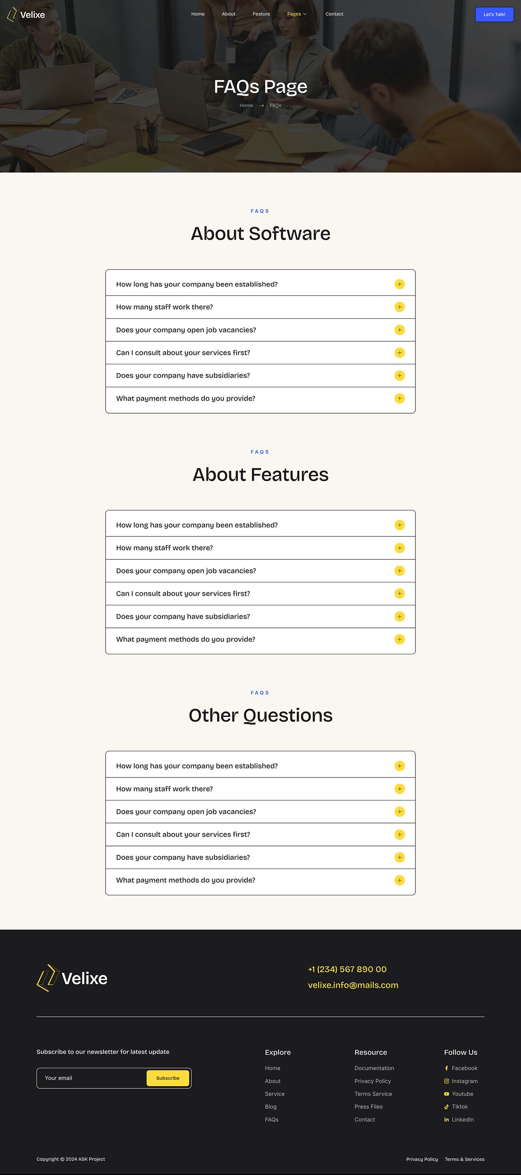Click the Youtube icon in the footer
This screenshot has height=1175, width=521.
pyautogui.click(x=446, y=1094)
